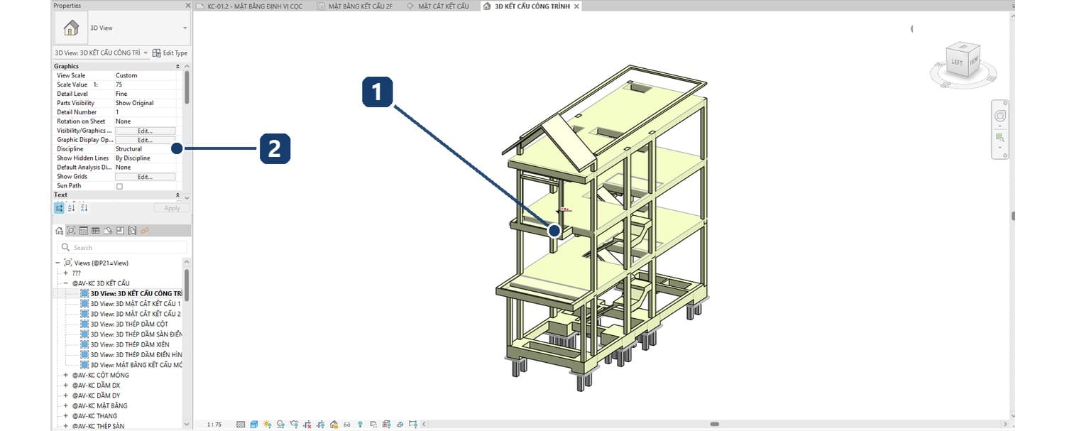The width and height of the screenshot is (1079, 431).
Task: Toggle Sun Path icon in view control bar
Action: click(268, 424)
